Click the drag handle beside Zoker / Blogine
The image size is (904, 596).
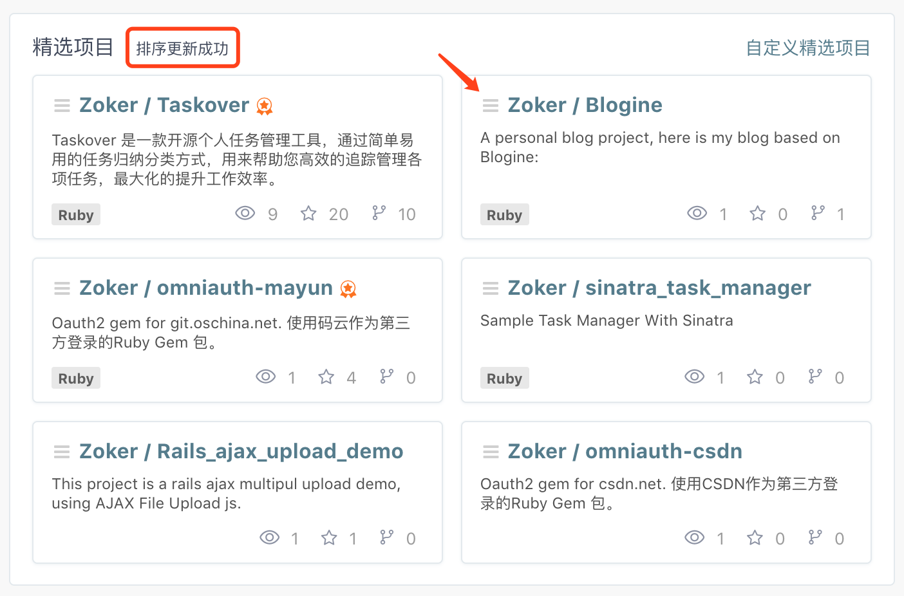[x=491, y=106]
